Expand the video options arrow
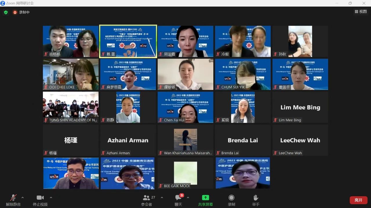The image size is (371, 208). coord(51,198)
